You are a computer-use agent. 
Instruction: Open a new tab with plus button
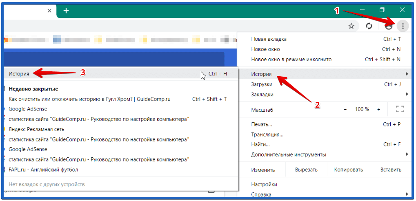click(66, 11)
